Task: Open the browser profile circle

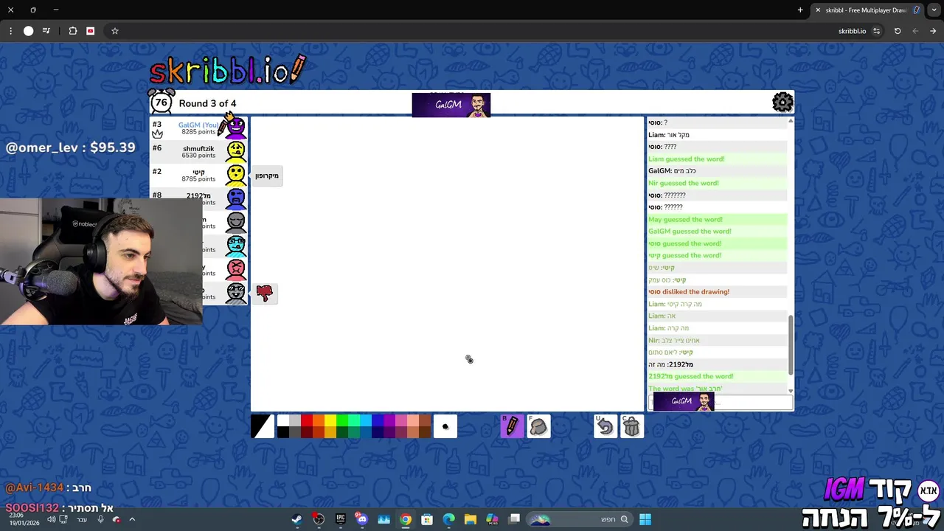Action: [x=29, y=31]
